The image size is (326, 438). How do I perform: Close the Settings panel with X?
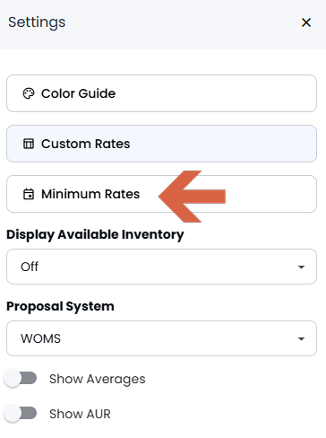[306, 22]
